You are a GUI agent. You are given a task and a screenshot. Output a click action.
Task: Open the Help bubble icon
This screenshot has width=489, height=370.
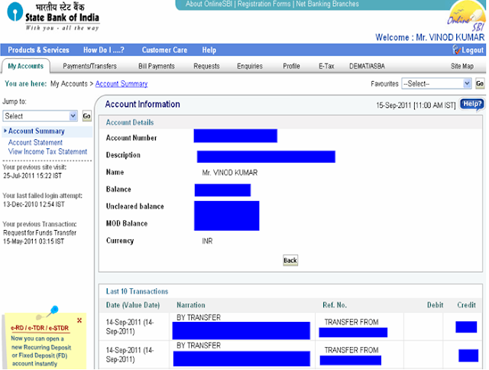[472, 104]
